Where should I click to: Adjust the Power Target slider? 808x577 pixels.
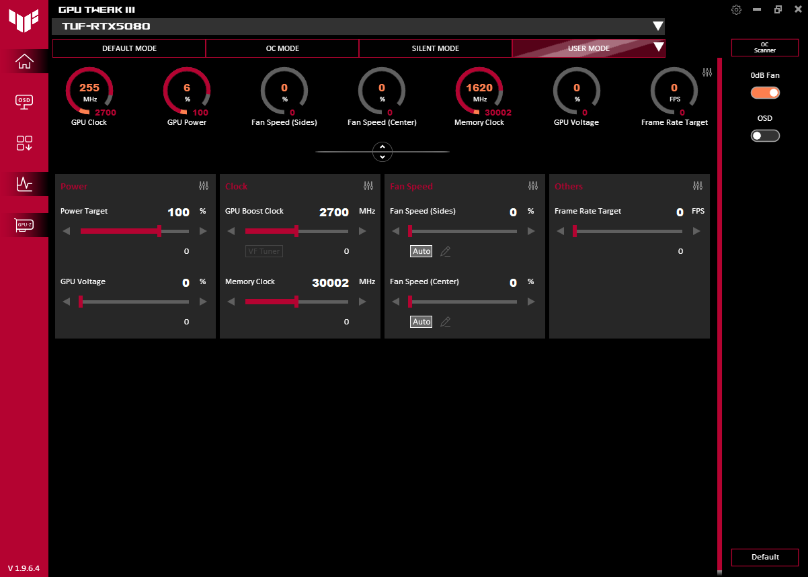tap(134, 231)
